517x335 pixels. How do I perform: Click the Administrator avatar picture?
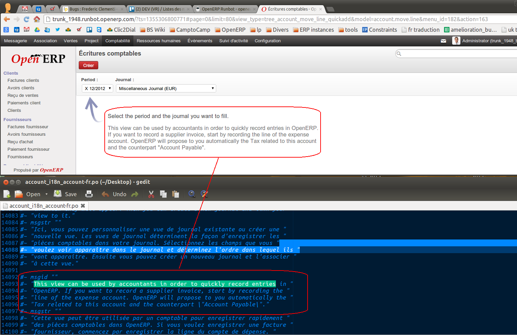click(456, 41)
